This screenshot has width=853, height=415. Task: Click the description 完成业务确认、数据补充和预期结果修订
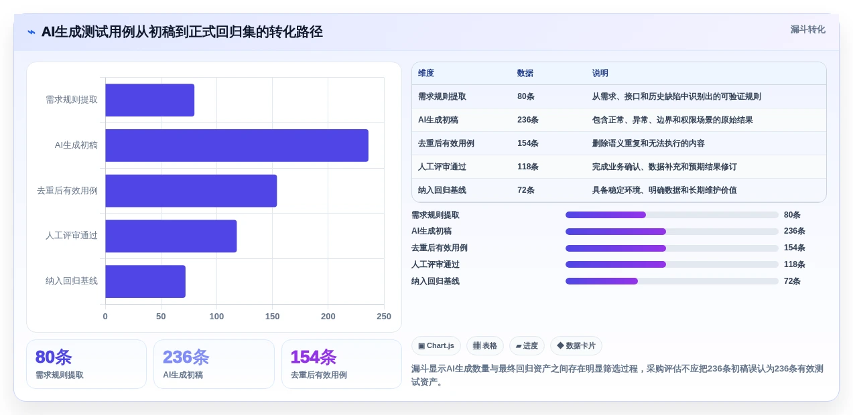pyautogui.click(x=665, y=167)
